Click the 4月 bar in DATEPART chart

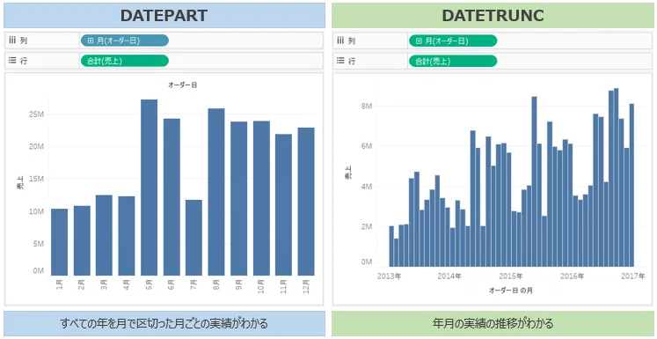pyautogui.click(x=127, y=236)
